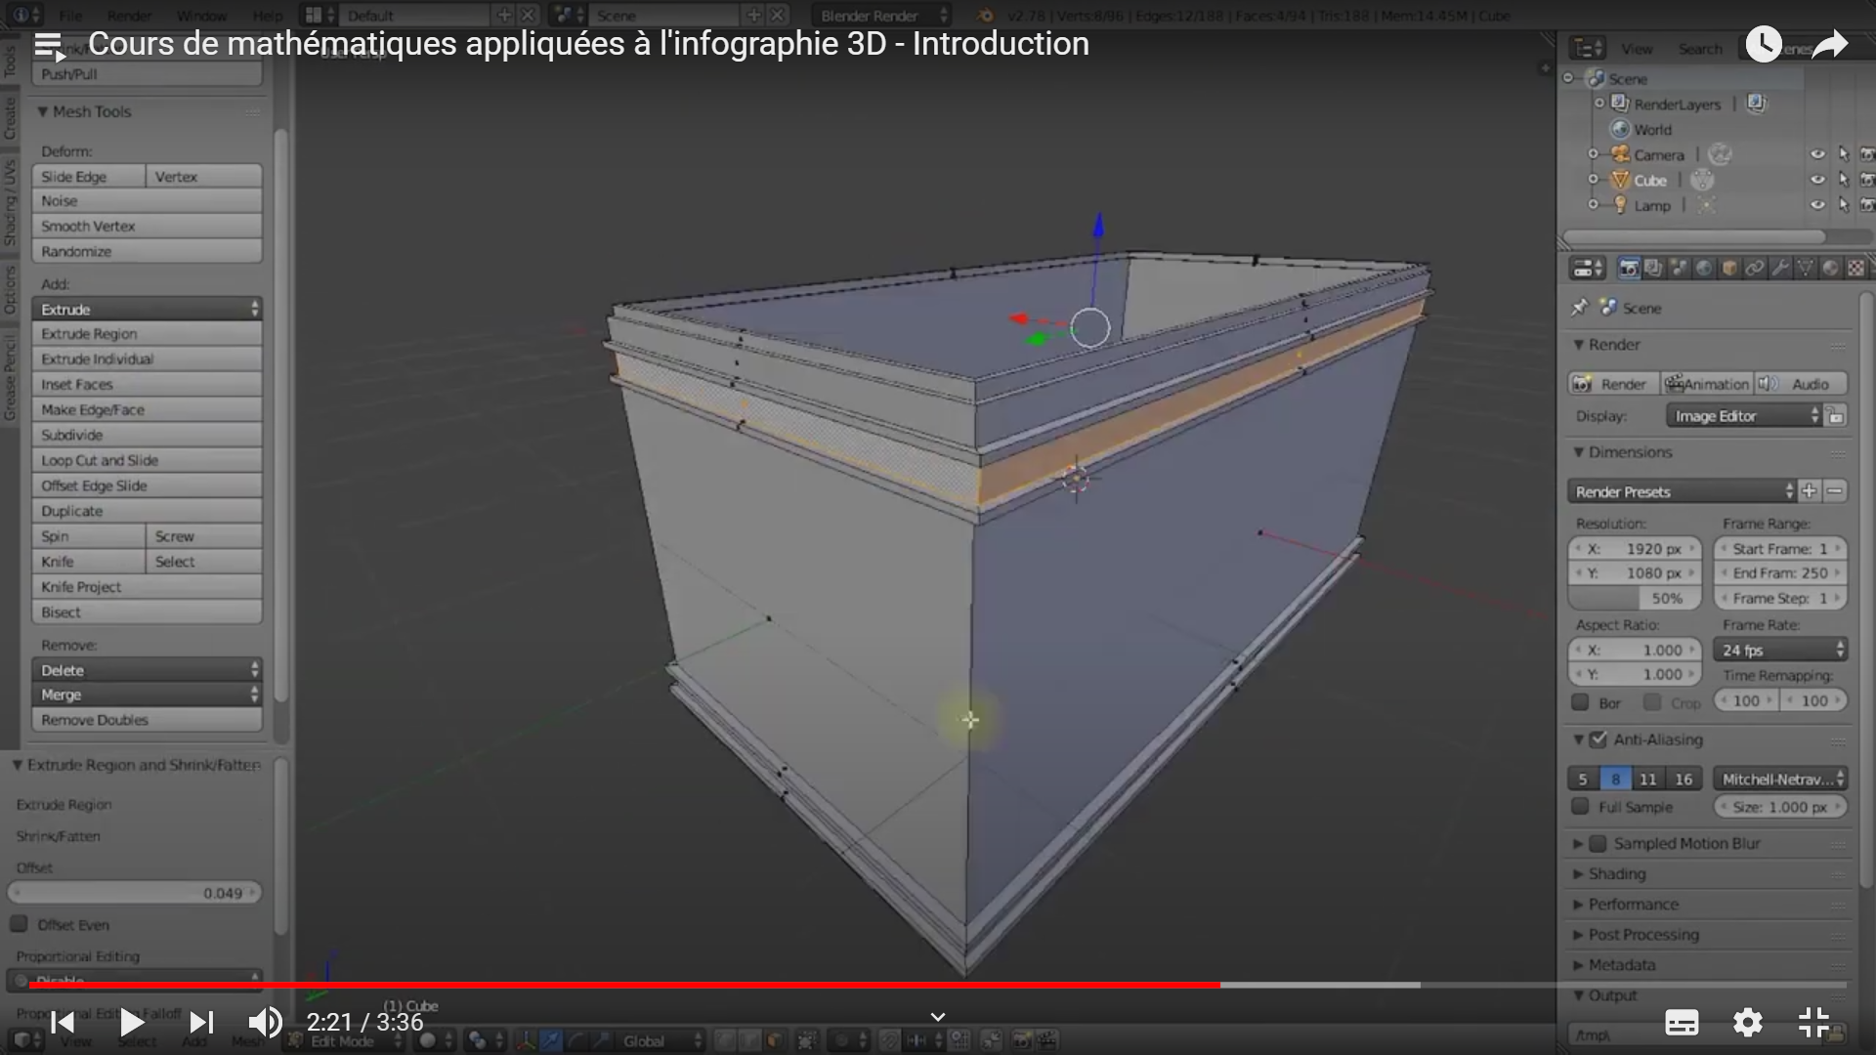
Task: Click the Watch Later clock icon
Action: click(1764, 44)
